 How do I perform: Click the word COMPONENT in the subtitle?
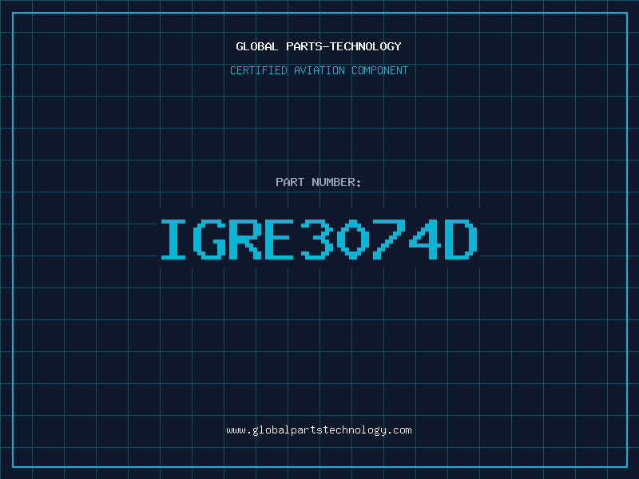[x=379, y=70]
